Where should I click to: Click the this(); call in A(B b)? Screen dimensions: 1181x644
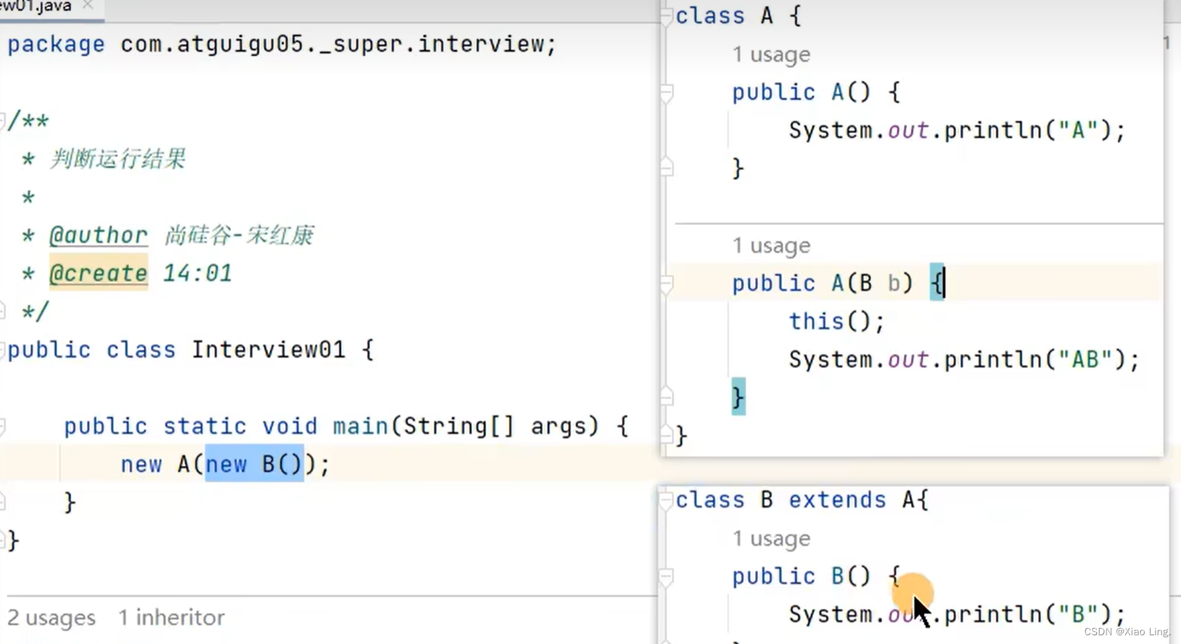pyautogui.click(x=837, y=322)
